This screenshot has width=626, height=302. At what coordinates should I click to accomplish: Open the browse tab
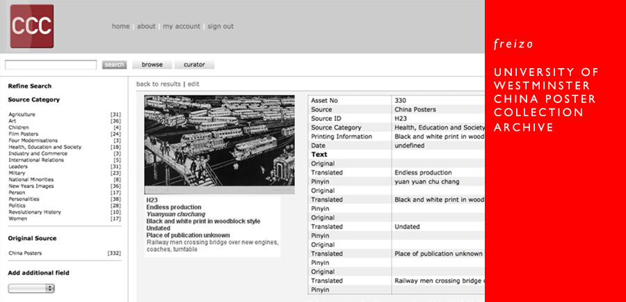click(x=152, y=65)
